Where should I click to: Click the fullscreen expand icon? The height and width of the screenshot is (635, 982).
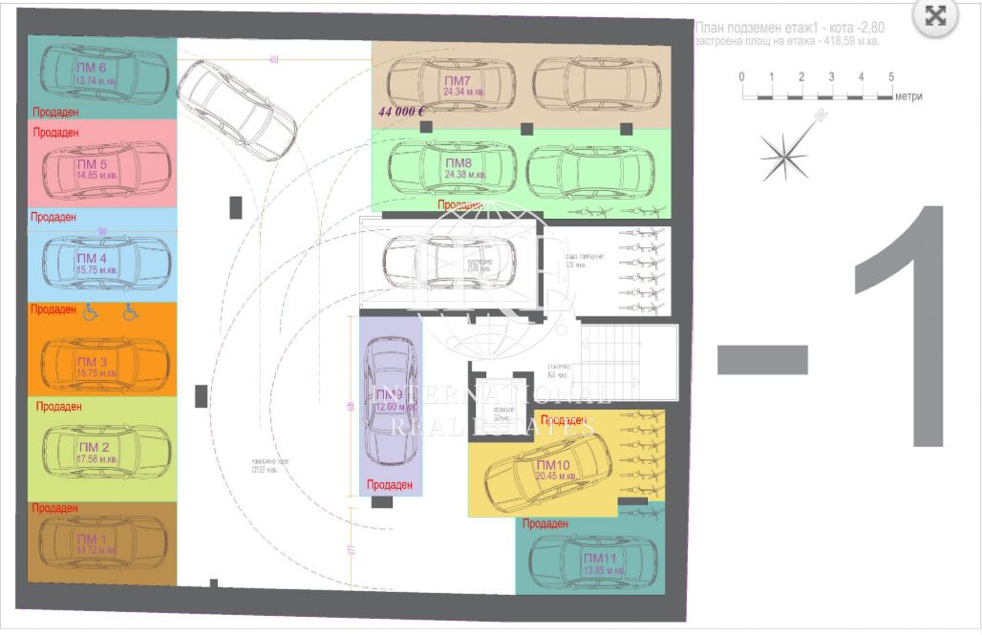click(935, 15)
